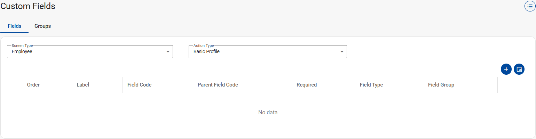Open the Action Type field showing Basic Profile

[x=265, y=52]
